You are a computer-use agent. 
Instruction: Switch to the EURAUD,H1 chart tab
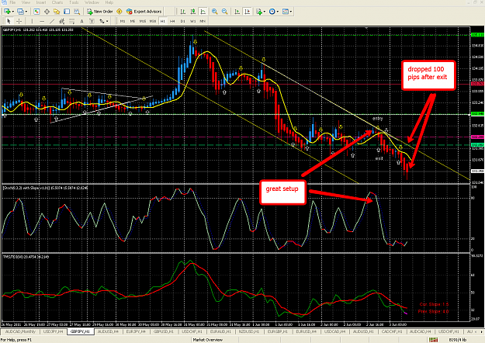[x=221, y=331]
